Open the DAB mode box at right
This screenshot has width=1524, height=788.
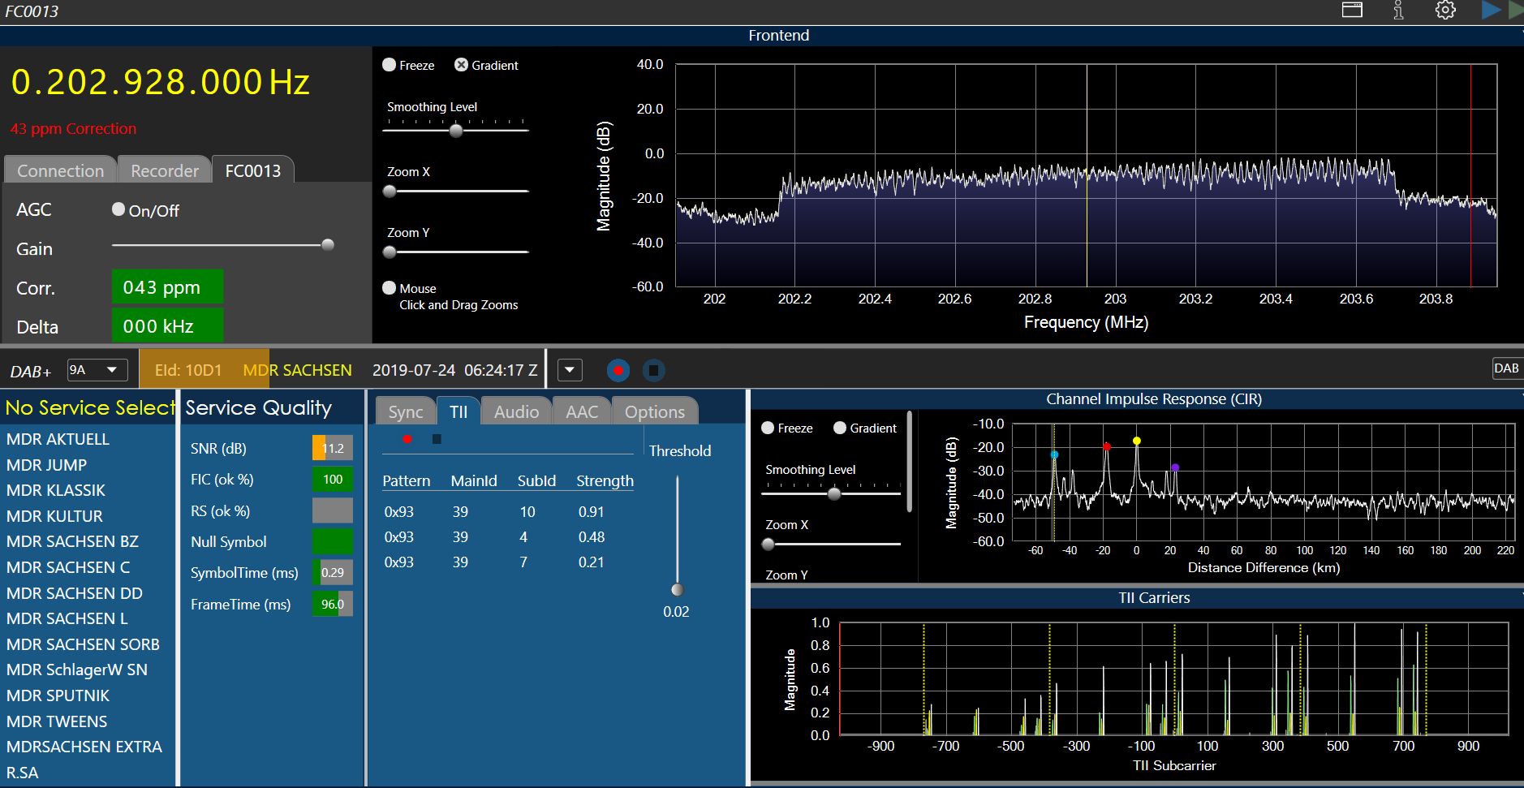coord(1505,368)
